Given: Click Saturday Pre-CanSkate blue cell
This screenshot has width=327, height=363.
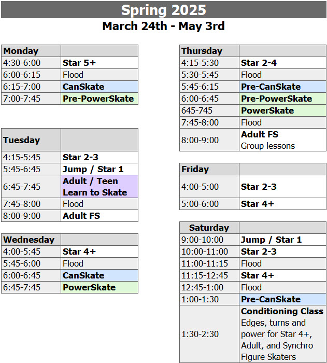Looking at the screenshot, I should [x=282, y=299].
